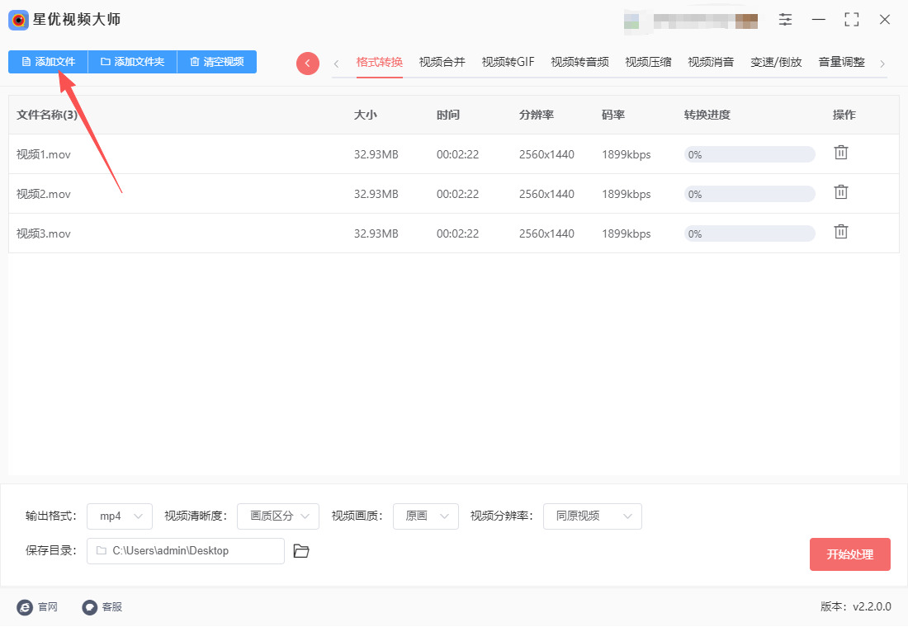Click the 视频1.mov conversion progress bar

coord(749,154)
